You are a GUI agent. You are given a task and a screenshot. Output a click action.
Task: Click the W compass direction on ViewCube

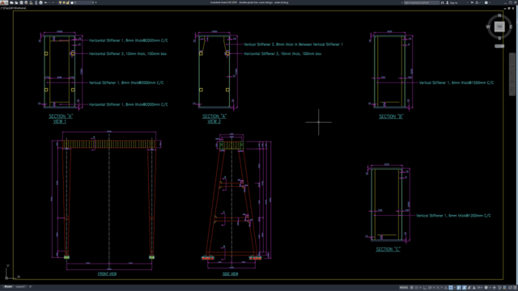[488, 27]
